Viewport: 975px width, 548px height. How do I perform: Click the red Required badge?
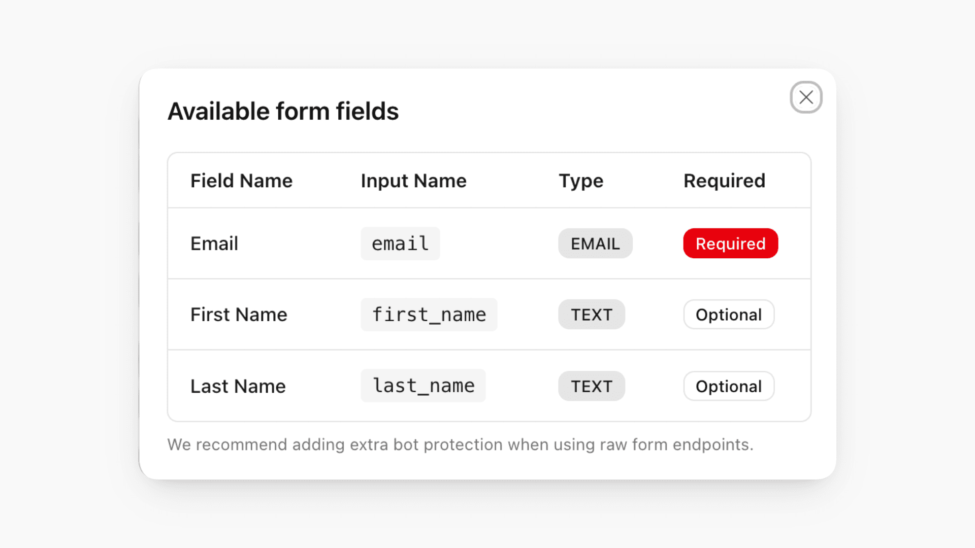(x=730, y=244)
